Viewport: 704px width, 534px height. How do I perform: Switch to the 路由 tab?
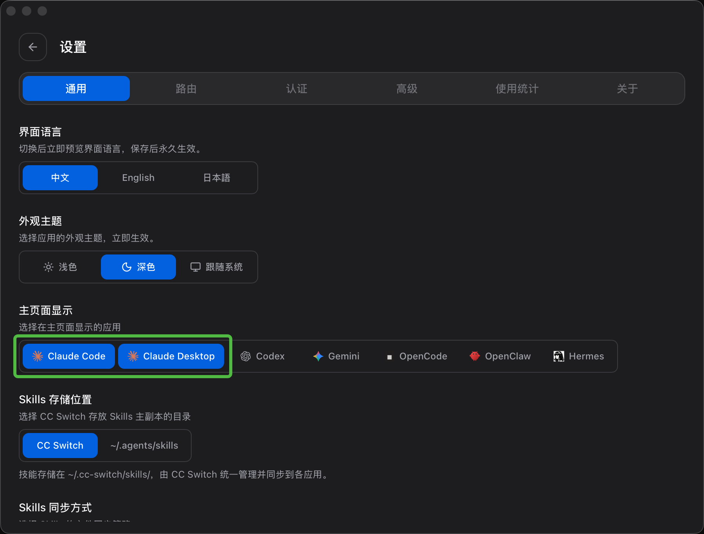pyautogui.click(x=186, y=88)
